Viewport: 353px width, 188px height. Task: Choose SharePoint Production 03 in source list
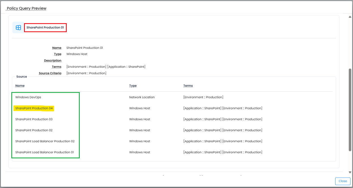[34, 119]
